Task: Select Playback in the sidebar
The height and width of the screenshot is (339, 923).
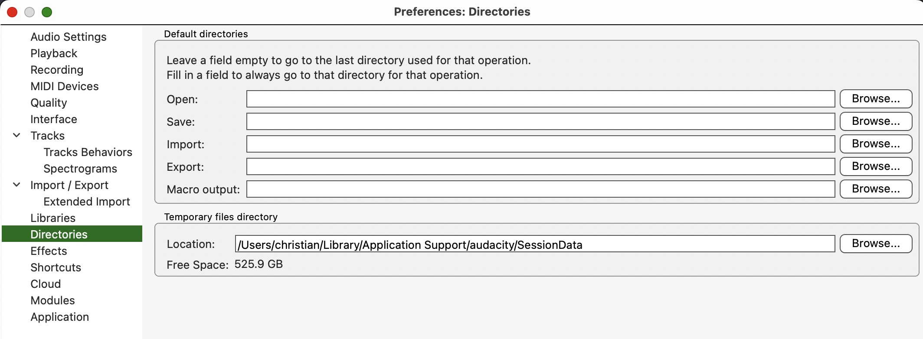Action: tap(54, 53)
